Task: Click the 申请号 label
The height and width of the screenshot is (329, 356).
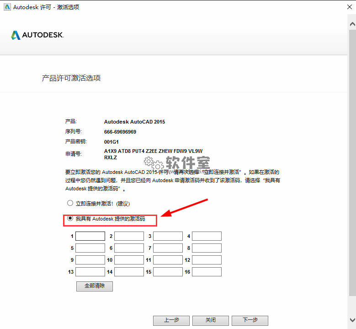Action: coord(73,154)
